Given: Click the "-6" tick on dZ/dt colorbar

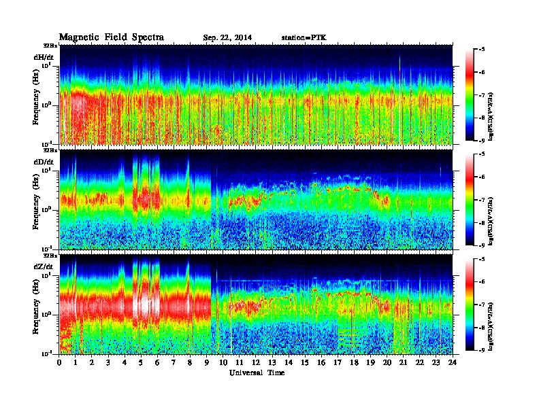Looking at the screenshot, I should [x=482, y=282].
